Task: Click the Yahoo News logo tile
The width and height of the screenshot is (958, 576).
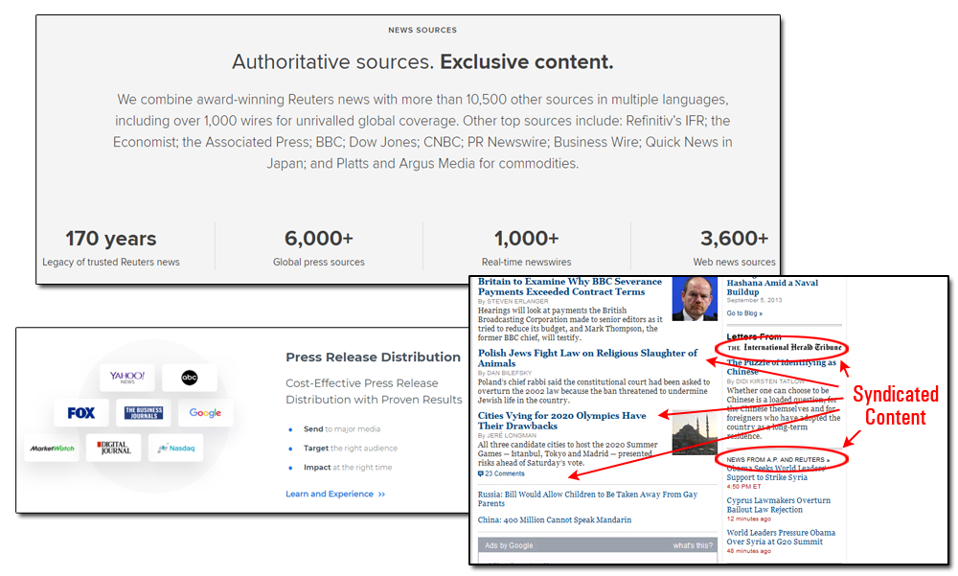Action: click(127, 378)
